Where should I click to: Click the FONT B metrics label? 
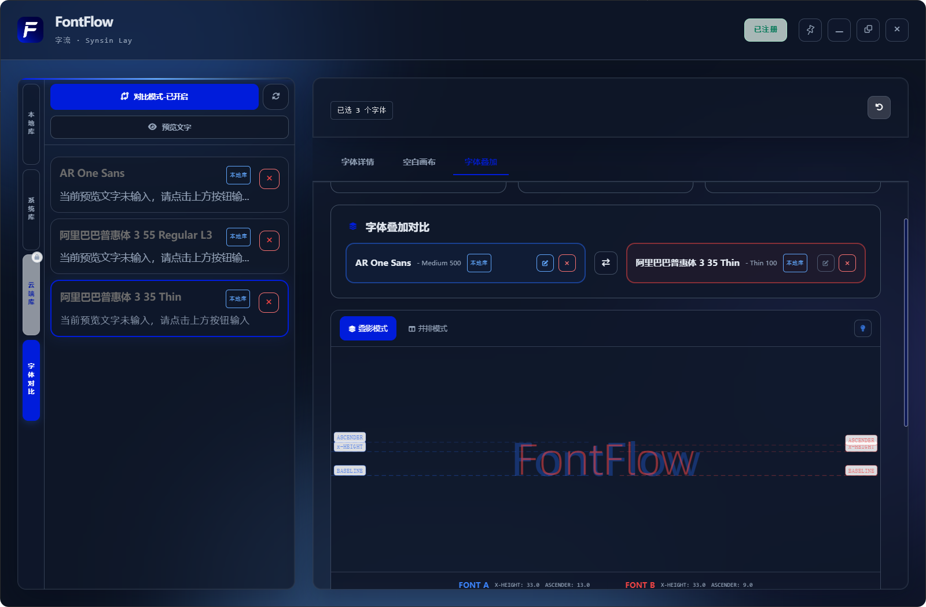[640, 585]
